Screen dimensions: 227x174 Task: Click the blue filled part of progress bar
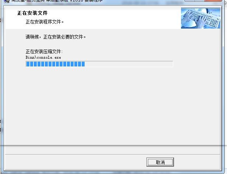(x=55, y=64)
